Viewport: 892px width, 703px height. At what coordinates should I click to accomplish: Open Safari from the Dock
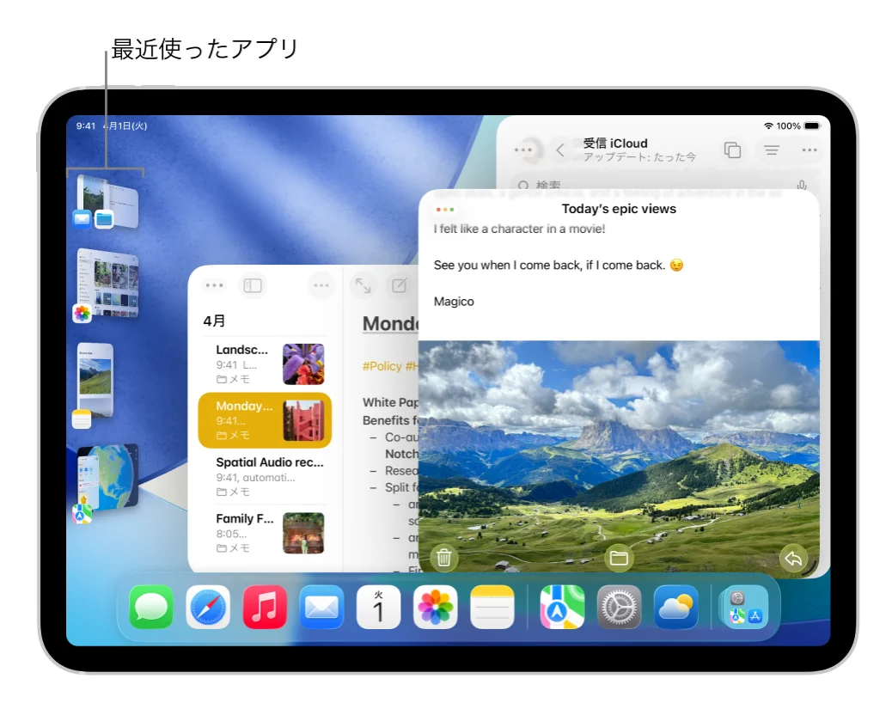point(208,608)
